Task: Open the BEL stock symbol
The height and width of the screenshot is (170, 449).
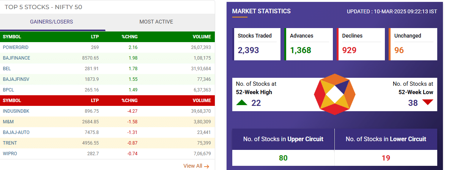Action: point(6,68)
